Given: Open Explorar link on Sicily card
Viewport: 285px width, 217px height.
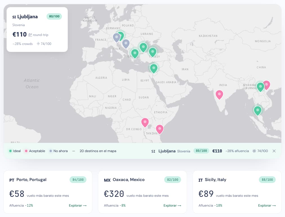Looking at the screenshot, I should [x=267, y=205].
